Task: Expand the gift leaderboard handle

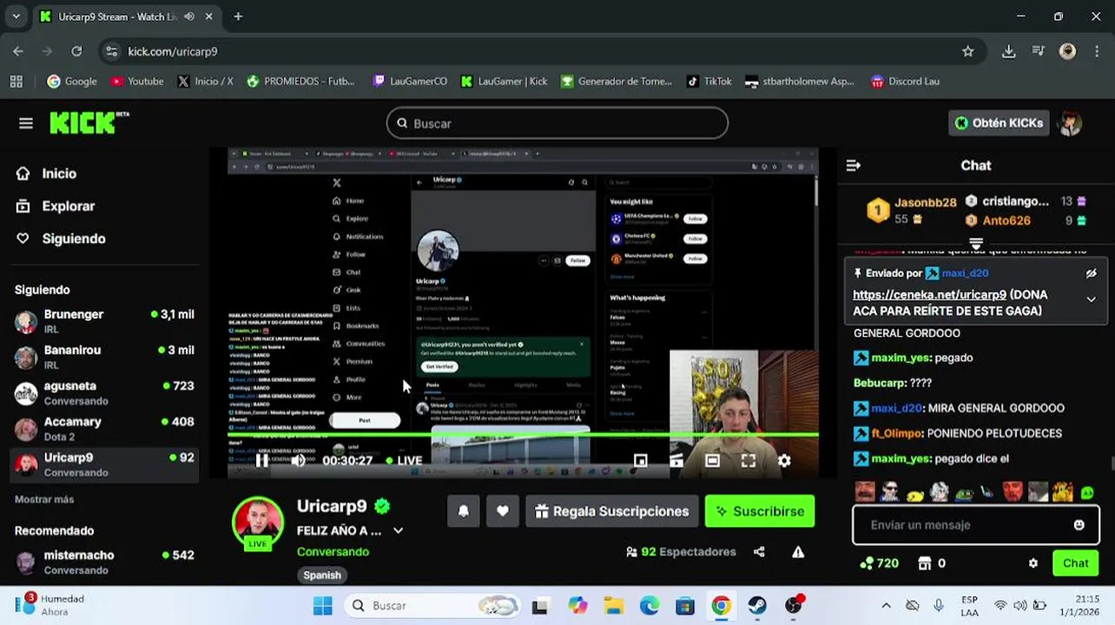Action: 976,245
